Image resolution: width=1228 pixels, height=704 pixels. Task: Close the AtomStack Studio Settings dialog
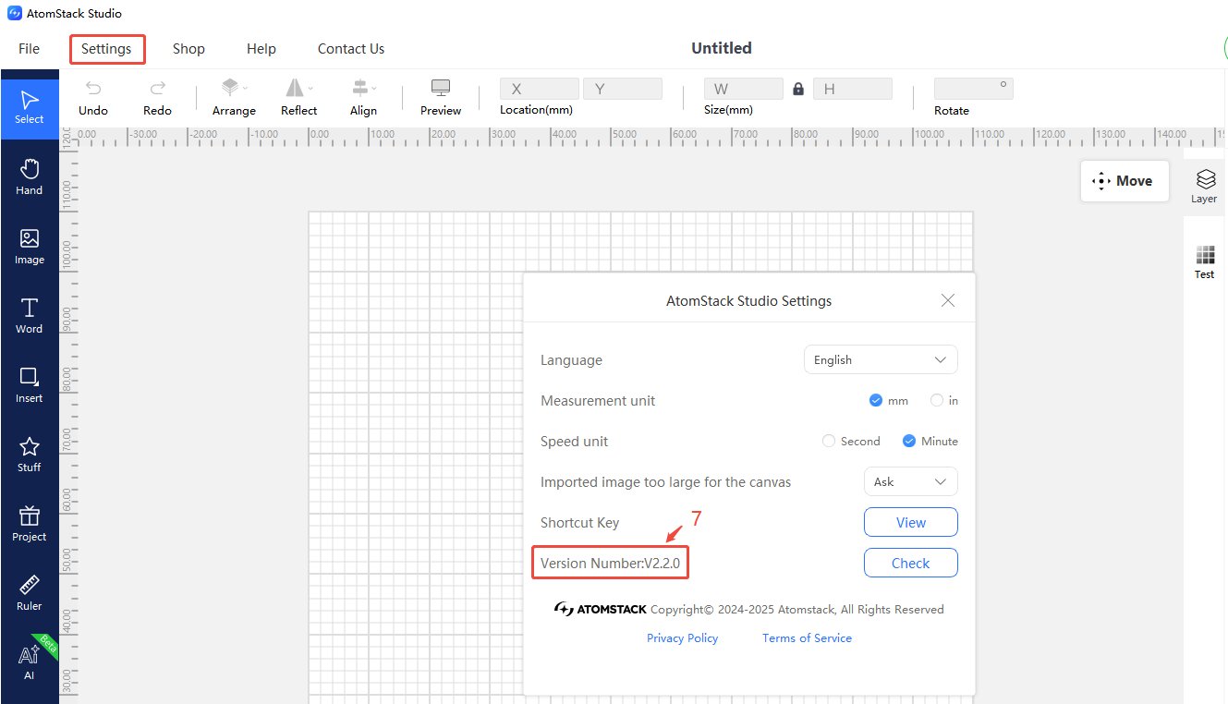(947, 300)
